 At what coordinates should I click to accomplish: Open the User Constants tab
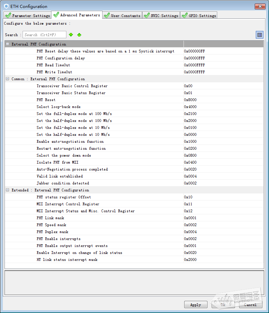coord(122,15)
